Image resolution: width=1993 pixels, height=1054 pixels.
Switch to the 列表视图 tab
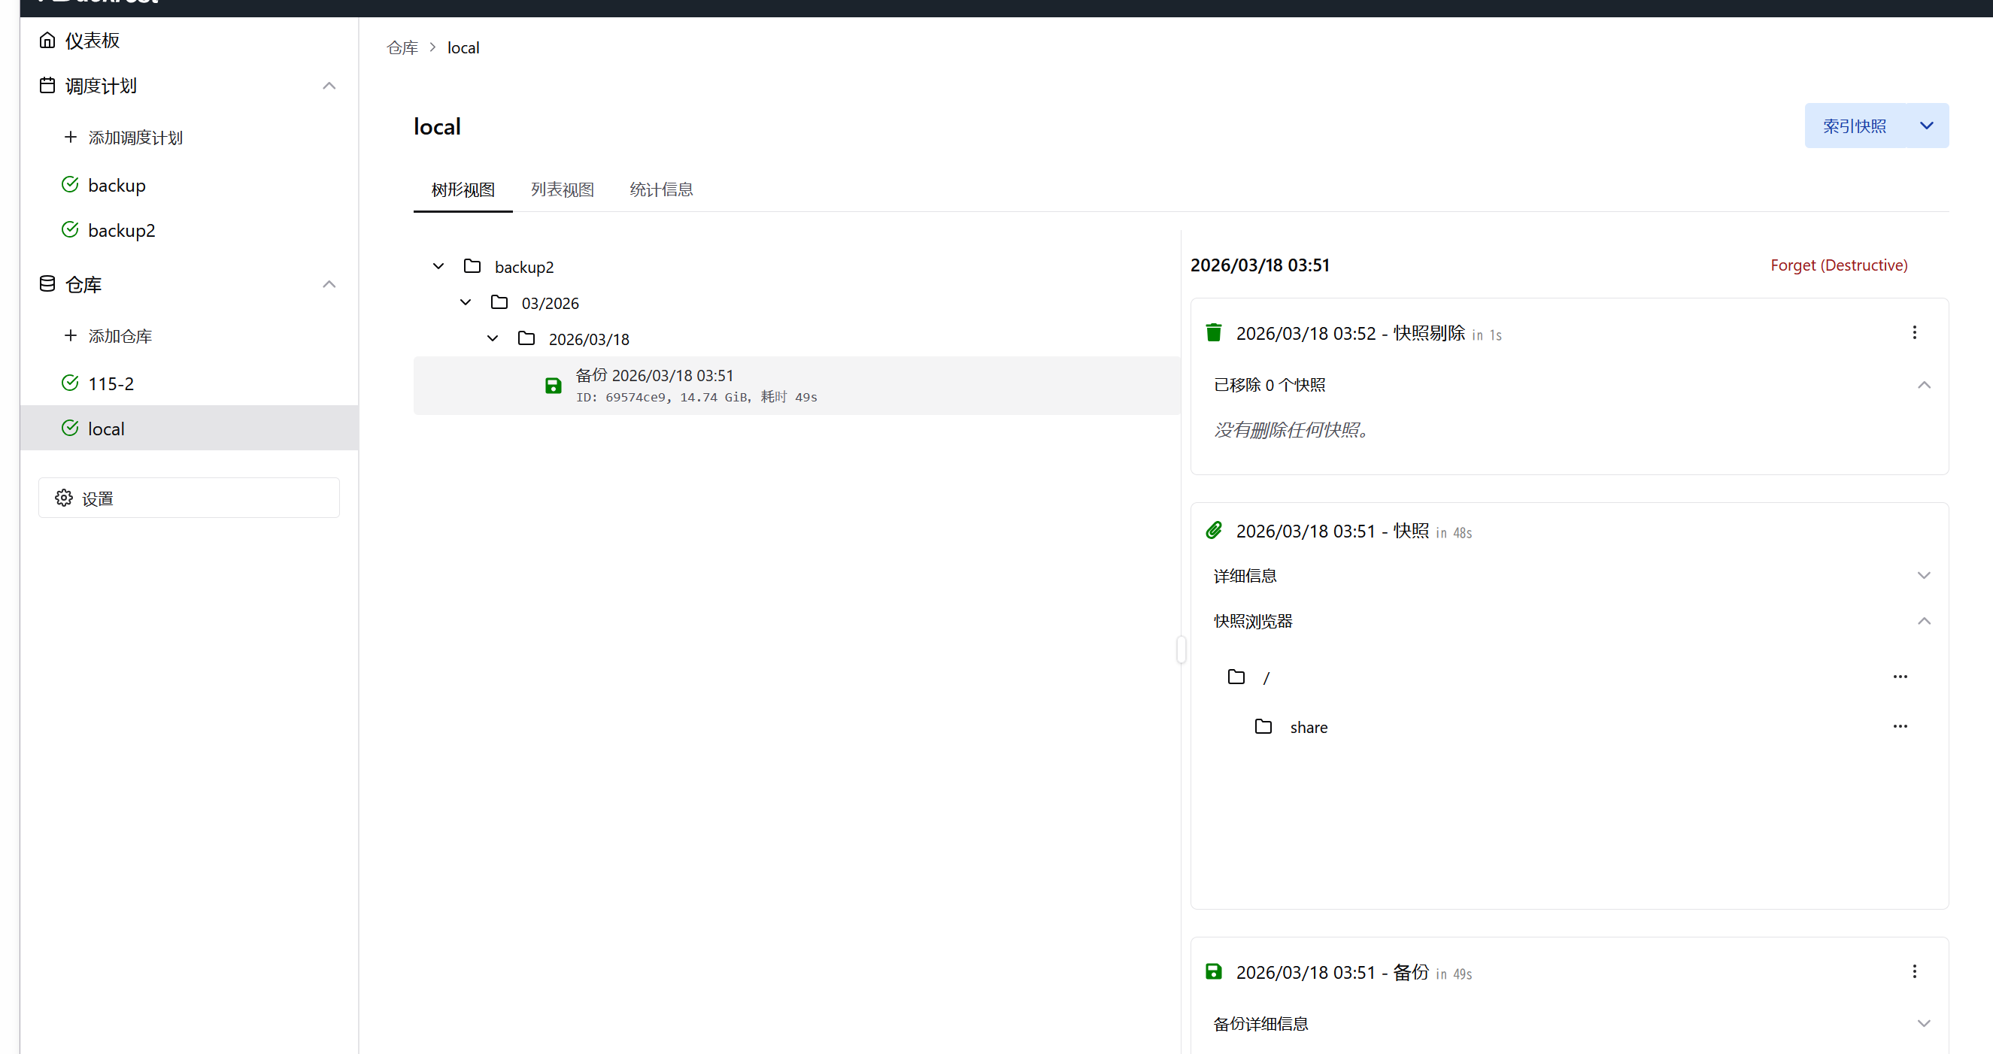click(562, 189)
